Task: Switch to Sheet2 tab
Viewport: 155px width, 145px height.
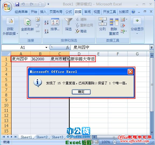Action: pos(42,137)
